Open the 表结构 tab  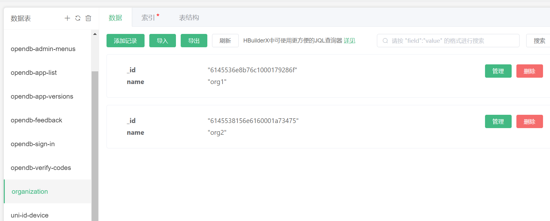(189, 18)
